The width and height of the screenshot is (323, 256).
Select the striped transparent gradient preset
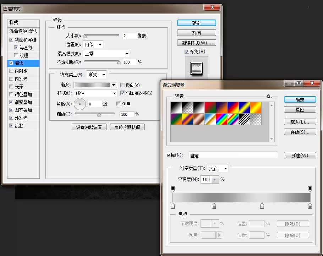point(244,119)
